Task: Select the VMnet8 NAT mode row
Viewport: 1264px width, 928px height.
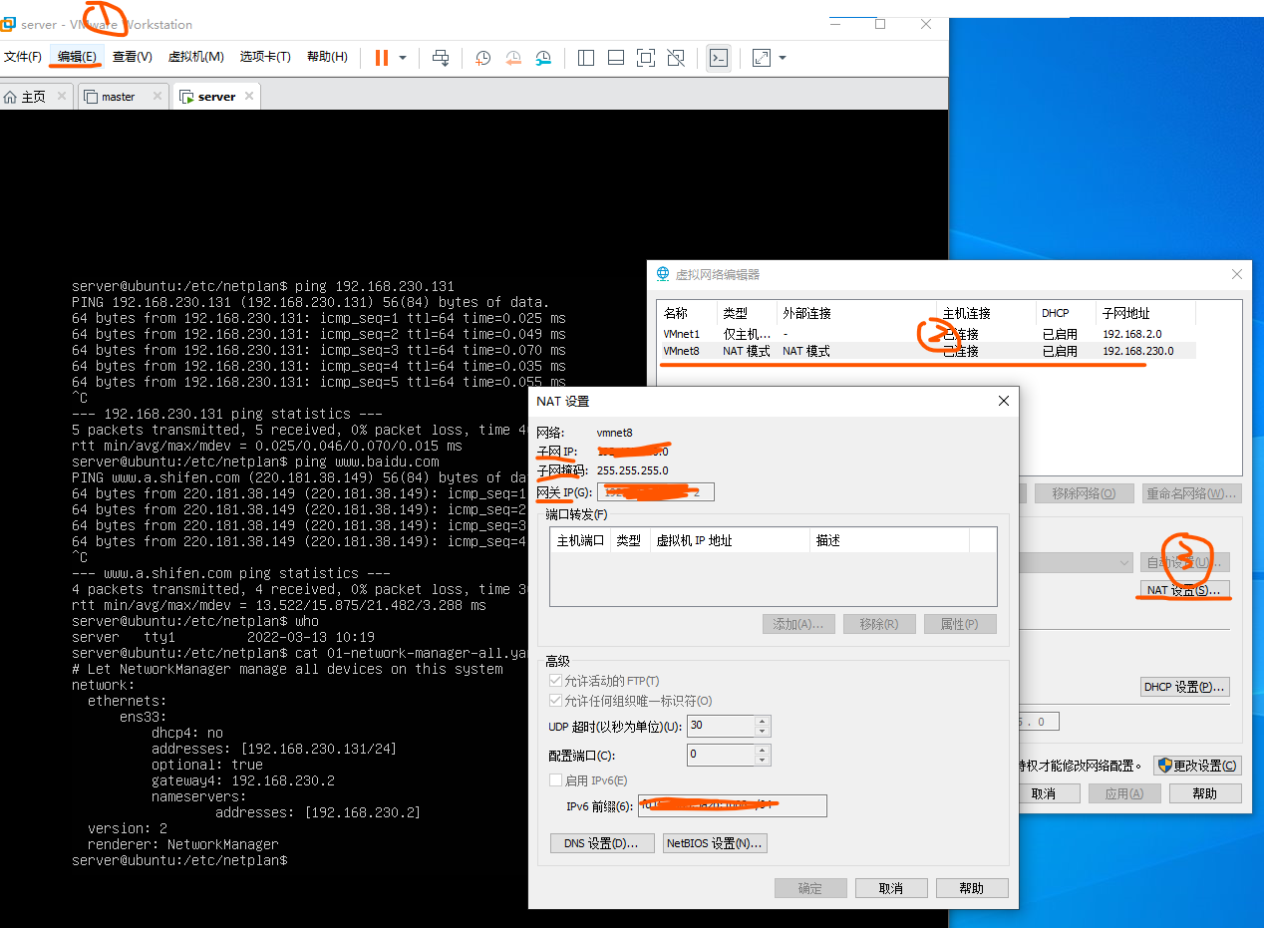Action: pyautogui.click(x=927, y=351)
